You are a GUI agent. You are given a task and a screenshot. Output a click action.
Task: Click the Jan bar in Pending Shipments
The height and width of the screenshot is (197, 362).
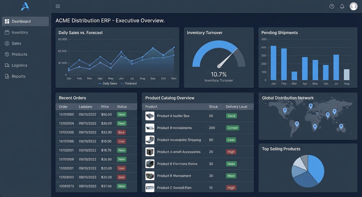pyautogui.click(x=273, y=63)
